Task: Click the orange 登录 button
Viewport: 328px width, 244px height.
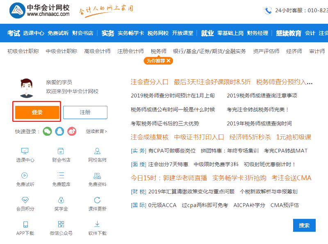Action: tap(36, 112)
